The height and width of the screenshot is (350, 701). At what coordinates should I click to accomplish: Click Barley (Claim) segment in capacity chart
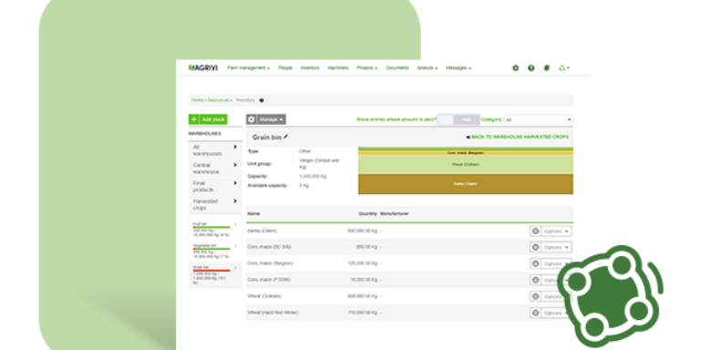[466, 184]
